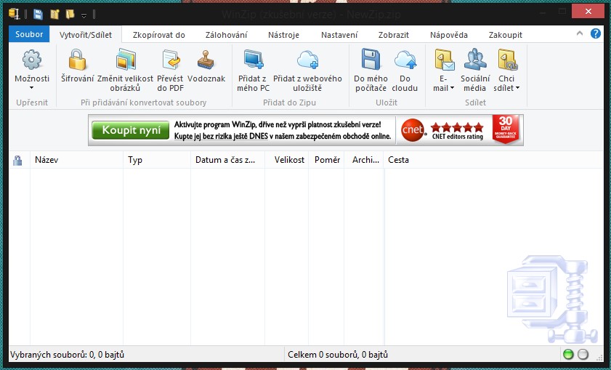This screenshot has height=370, width=611.
Task: Switch to Zkopírovat do tab
Action: [x=158, y=35]
